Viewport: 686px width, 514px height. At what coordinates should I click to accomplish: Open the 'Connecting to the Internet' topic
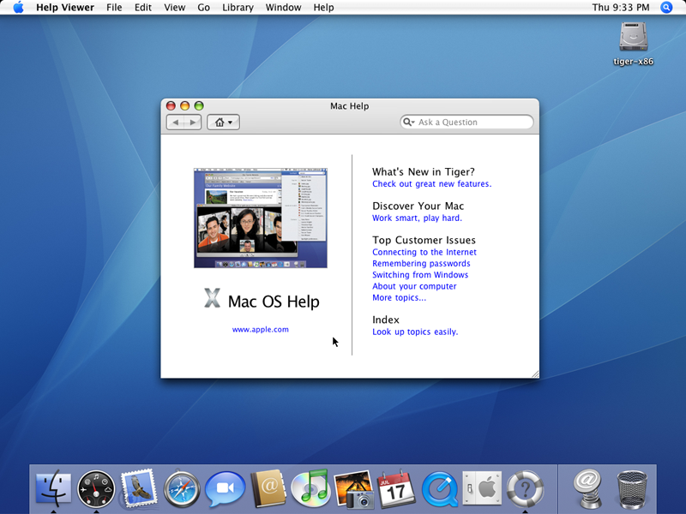(x=424, y=253)
